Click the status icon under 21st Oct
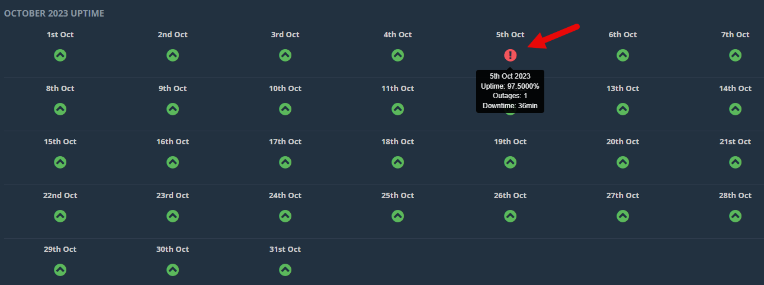 pos(735,162)
